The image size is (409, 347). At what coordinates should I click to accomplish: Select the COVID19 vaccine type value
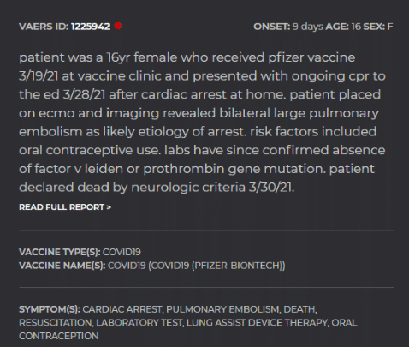[122, 252]
